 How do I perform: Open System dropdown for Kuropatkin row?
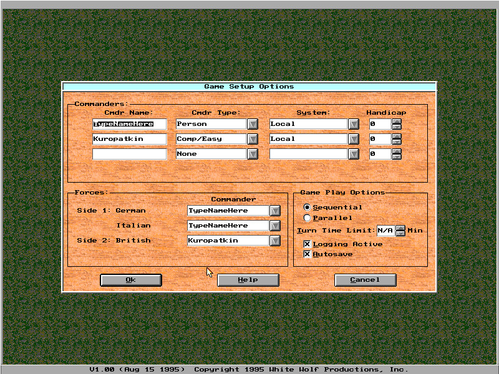click(x=354, y=139)
